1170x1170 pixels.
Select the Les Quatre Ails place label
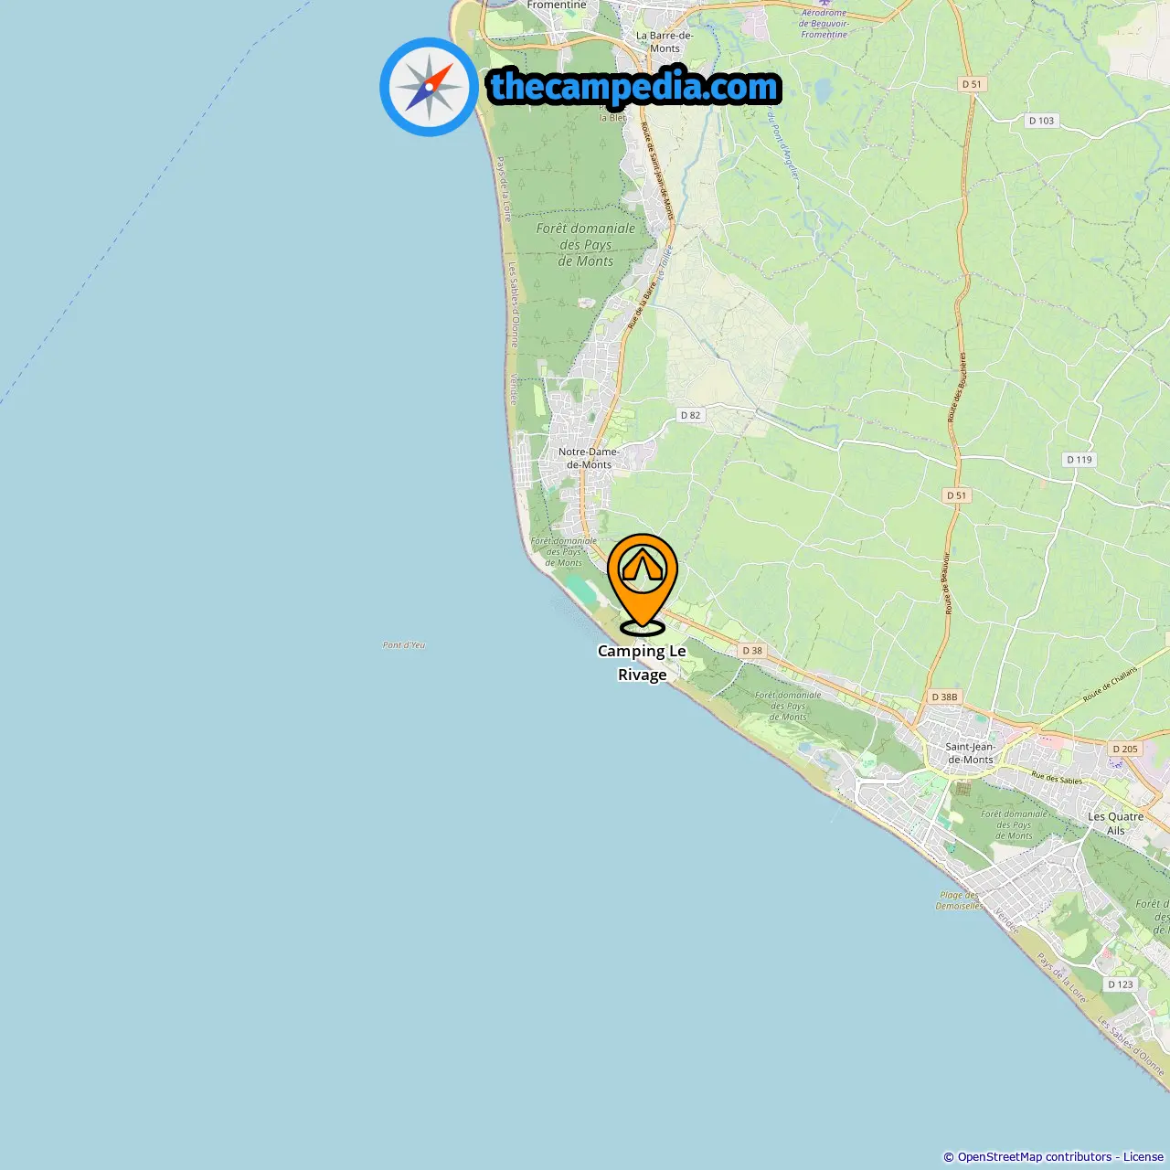[x=1115, y=824]
